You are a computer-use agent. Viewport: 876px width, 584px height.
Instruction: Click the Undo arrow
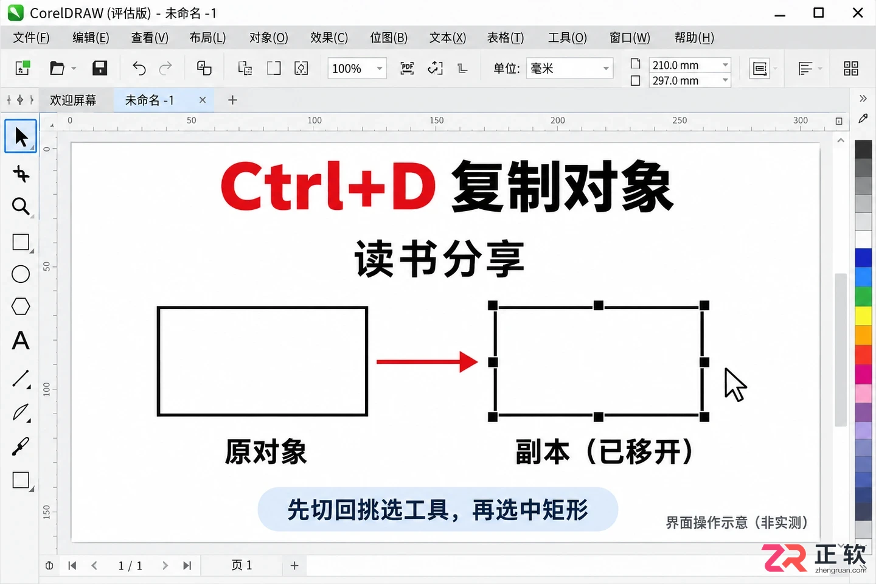point(139,68)
